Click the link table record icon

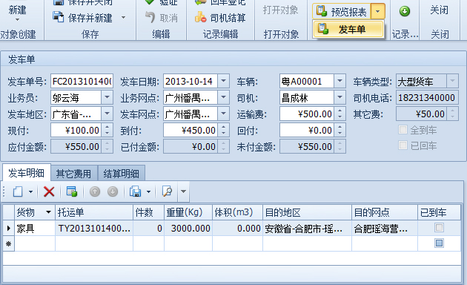click(72, 191)
